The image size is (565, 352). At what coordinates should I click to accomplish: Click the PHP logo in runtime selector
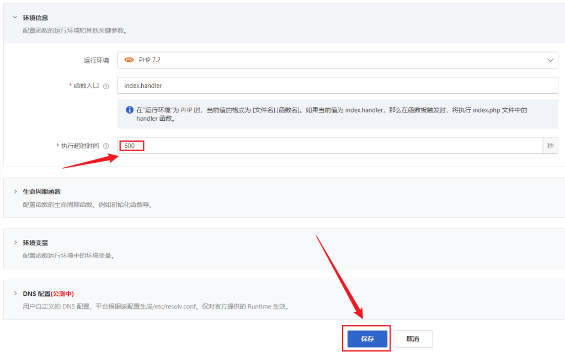[129, 60]
